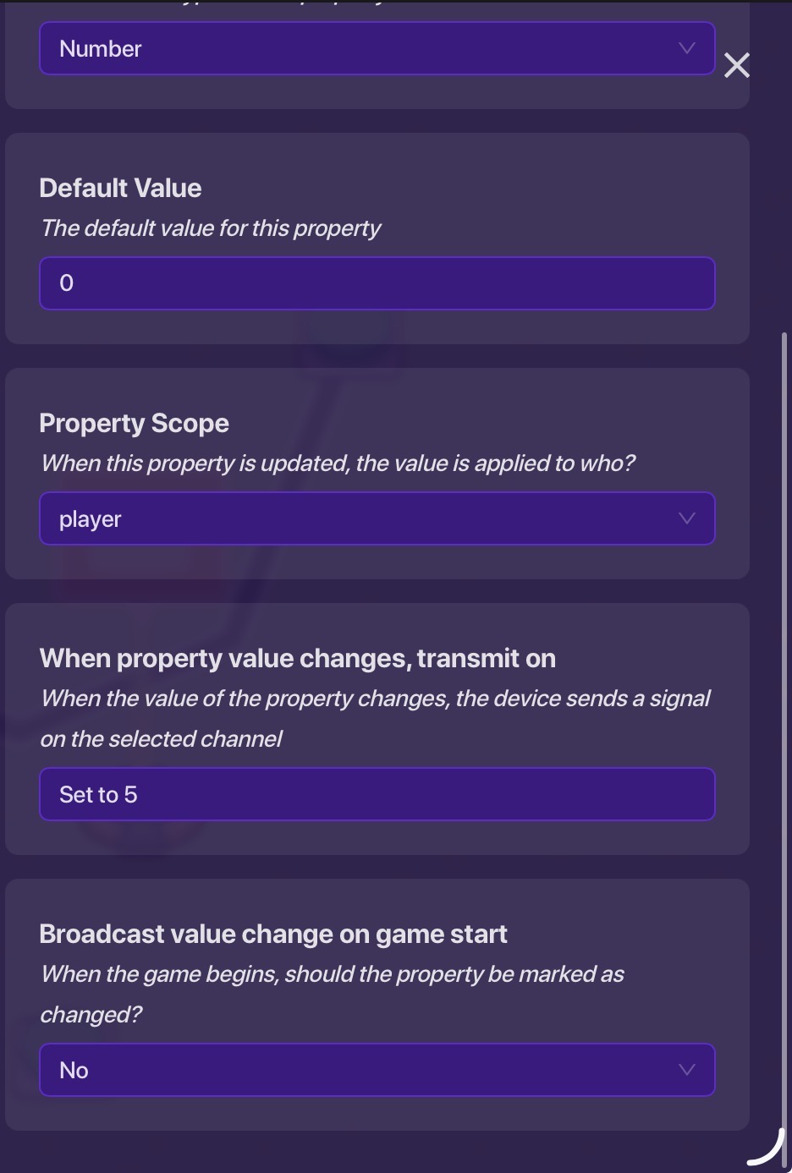
Task: Click the 'on the selected channel' description text
Action: (x=161, y=739)
